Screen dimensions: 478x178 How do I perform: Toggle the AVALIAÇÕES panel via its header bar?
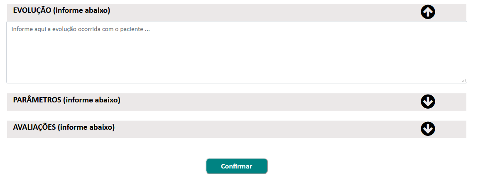pos(237,129)
